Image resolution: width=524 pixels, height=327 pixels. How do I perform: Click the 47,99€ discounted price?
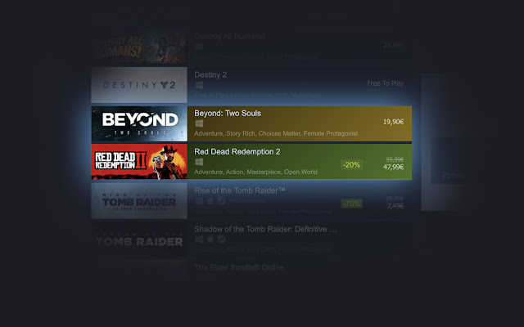(x=393, y=167)
